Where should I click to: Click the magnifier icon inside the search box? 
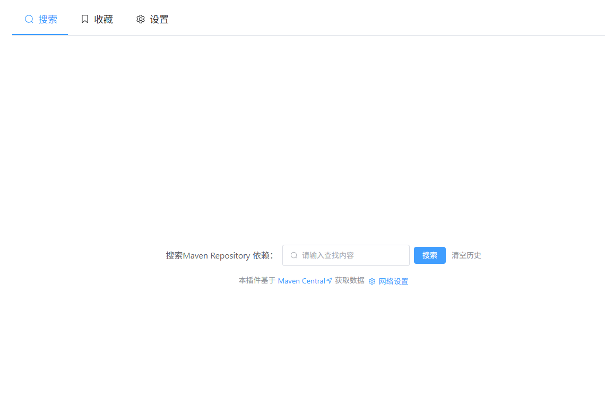coord(294,255)
